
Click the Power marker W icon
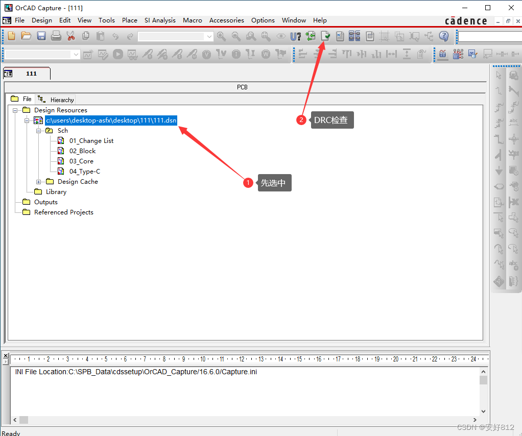coord(266,54)
